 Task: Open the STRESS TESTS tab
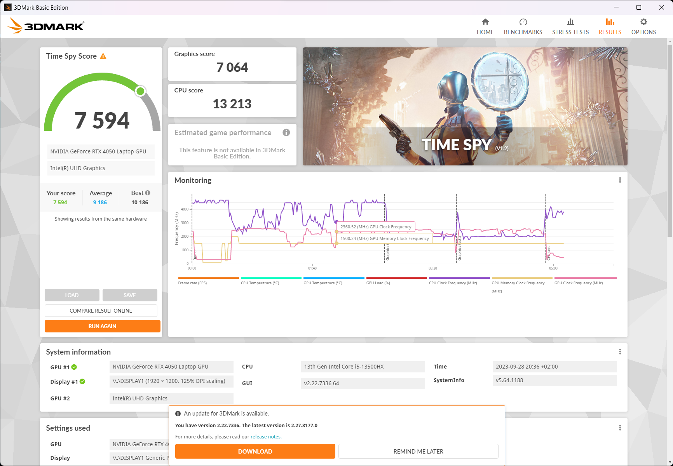click(570, 27)
